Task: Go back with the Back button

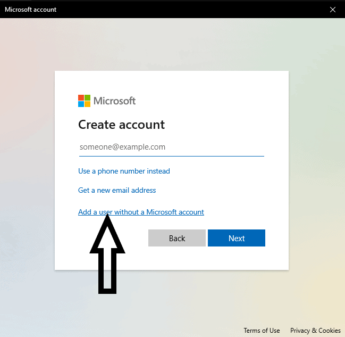Action: coord(177,238)
